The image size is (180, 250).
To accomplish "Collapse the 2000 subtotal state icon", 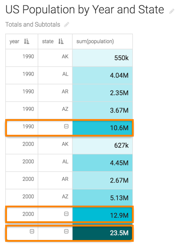I will point(66,214).
